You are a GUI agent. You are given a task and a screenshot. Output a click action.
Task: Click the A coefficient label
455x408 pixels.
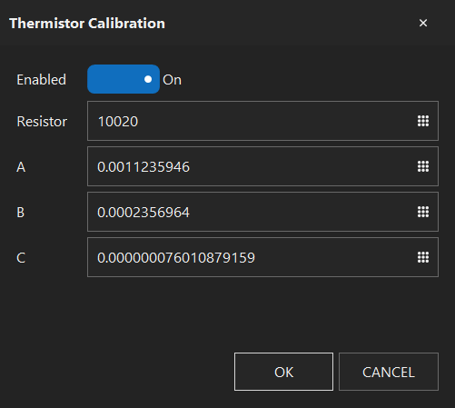pos(21,167)
